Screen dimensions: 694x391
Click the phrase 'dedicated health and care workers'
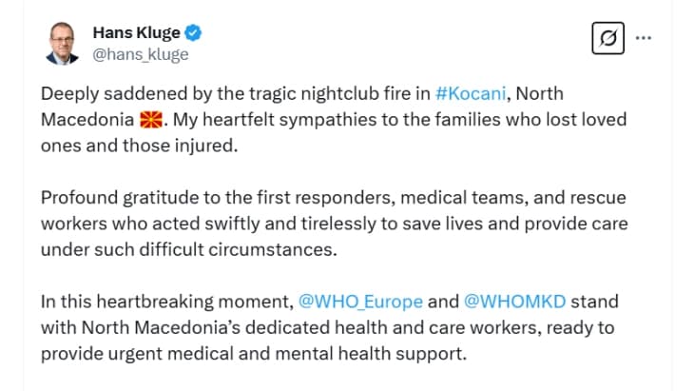(393, 327)
